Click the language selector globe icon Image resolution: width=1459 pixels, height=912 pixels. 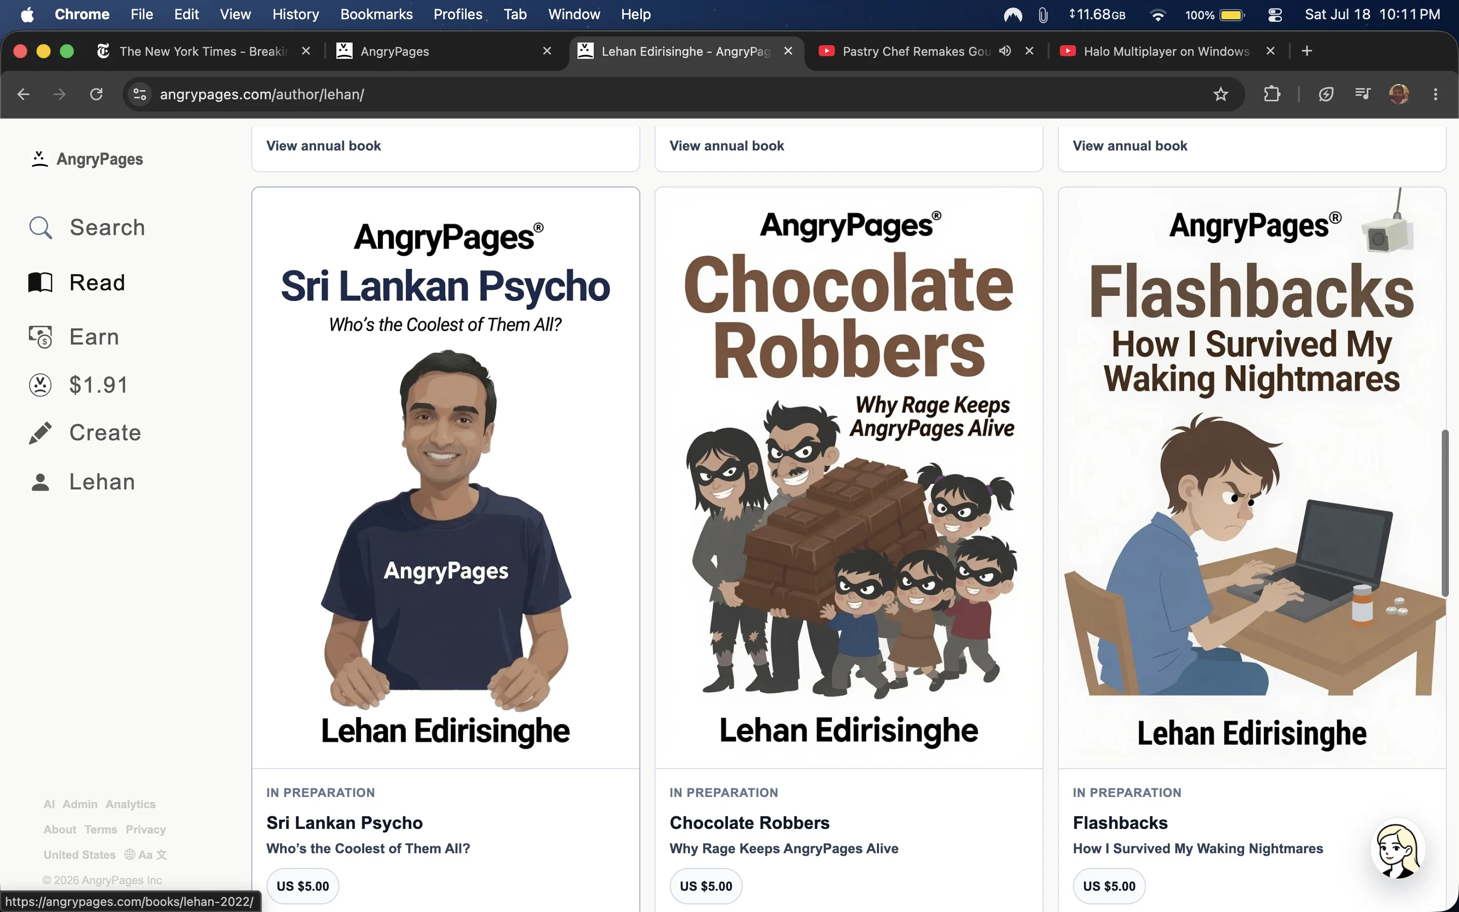[x=130, y=854]
